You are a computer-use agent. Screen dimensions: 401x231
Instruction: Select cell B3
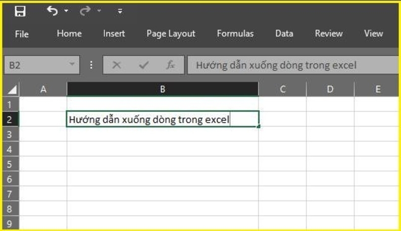[x=162, y=134]
